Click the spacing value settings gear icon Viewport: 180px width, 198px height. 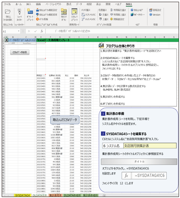(x=112, y=19)
